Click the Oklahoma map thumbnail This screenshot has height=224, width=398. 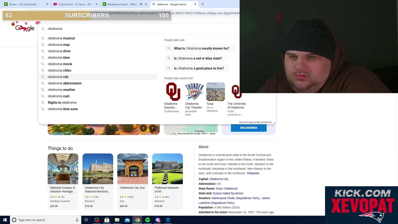[x=191, y=129]
